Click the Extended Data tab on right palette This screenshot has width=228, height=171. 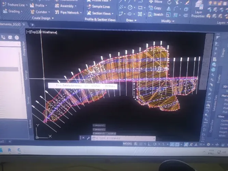215,103
